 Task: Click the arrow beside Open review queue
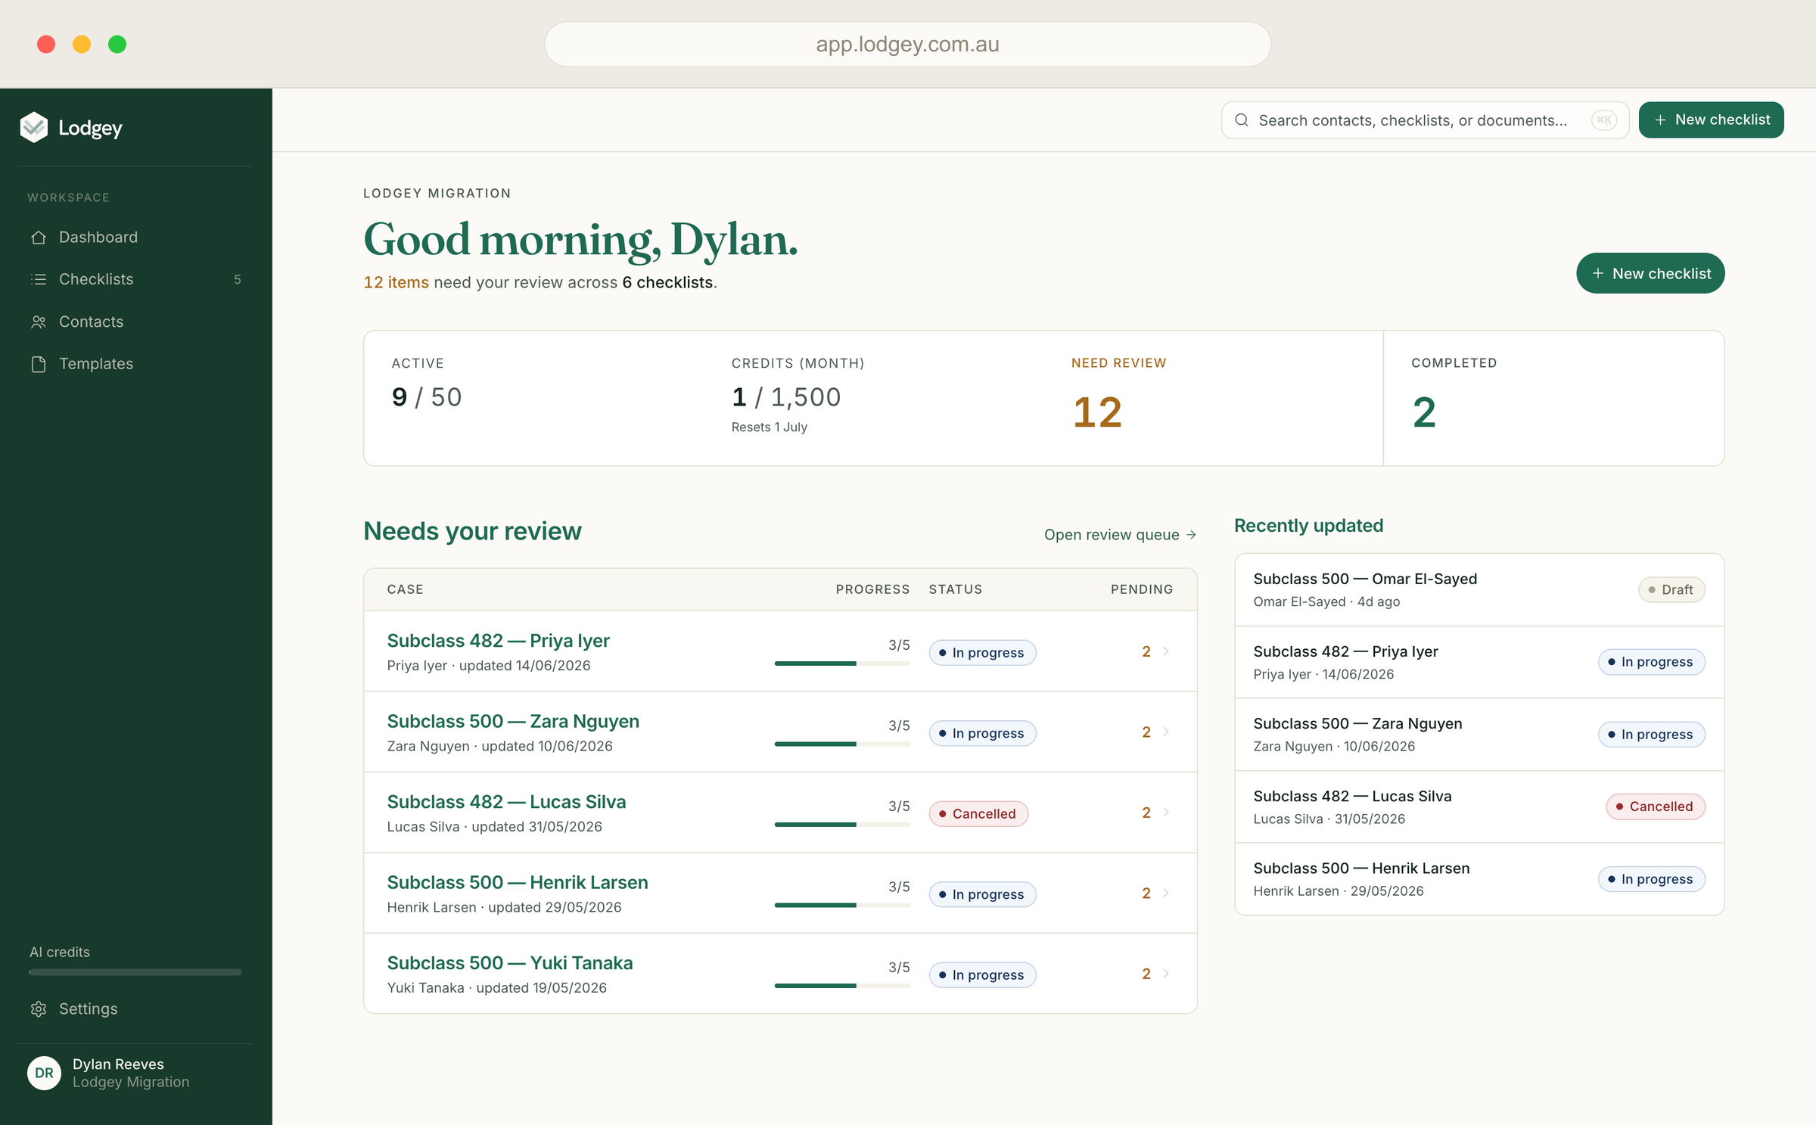point(1192,535)
